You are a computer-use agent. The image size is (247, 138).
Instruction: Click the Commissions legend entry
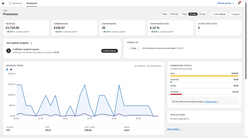[154, 66]
